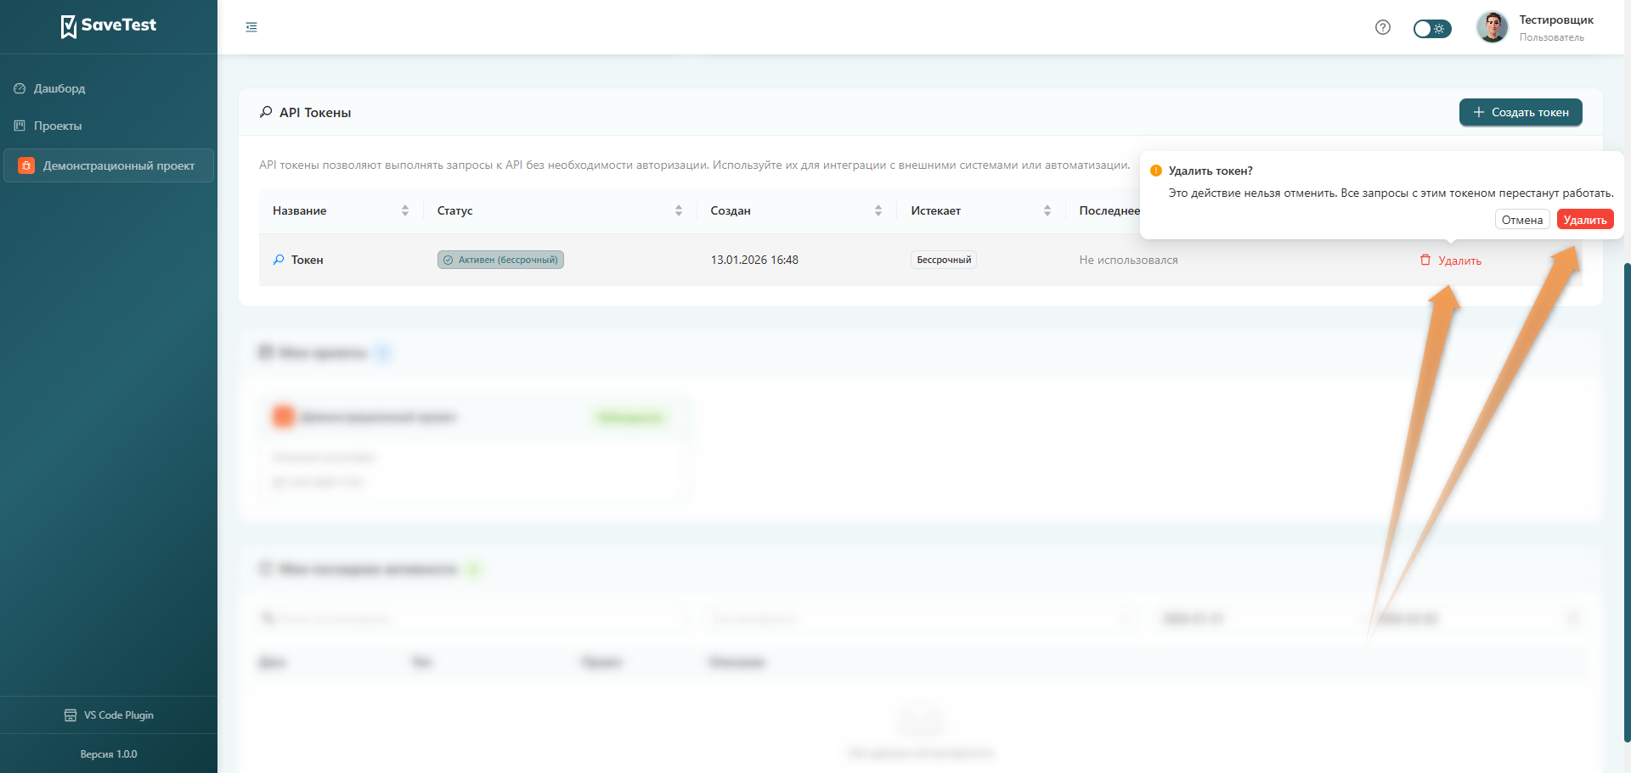
Task: Click the Создать токен button
Action: (x=1521, y=112)
